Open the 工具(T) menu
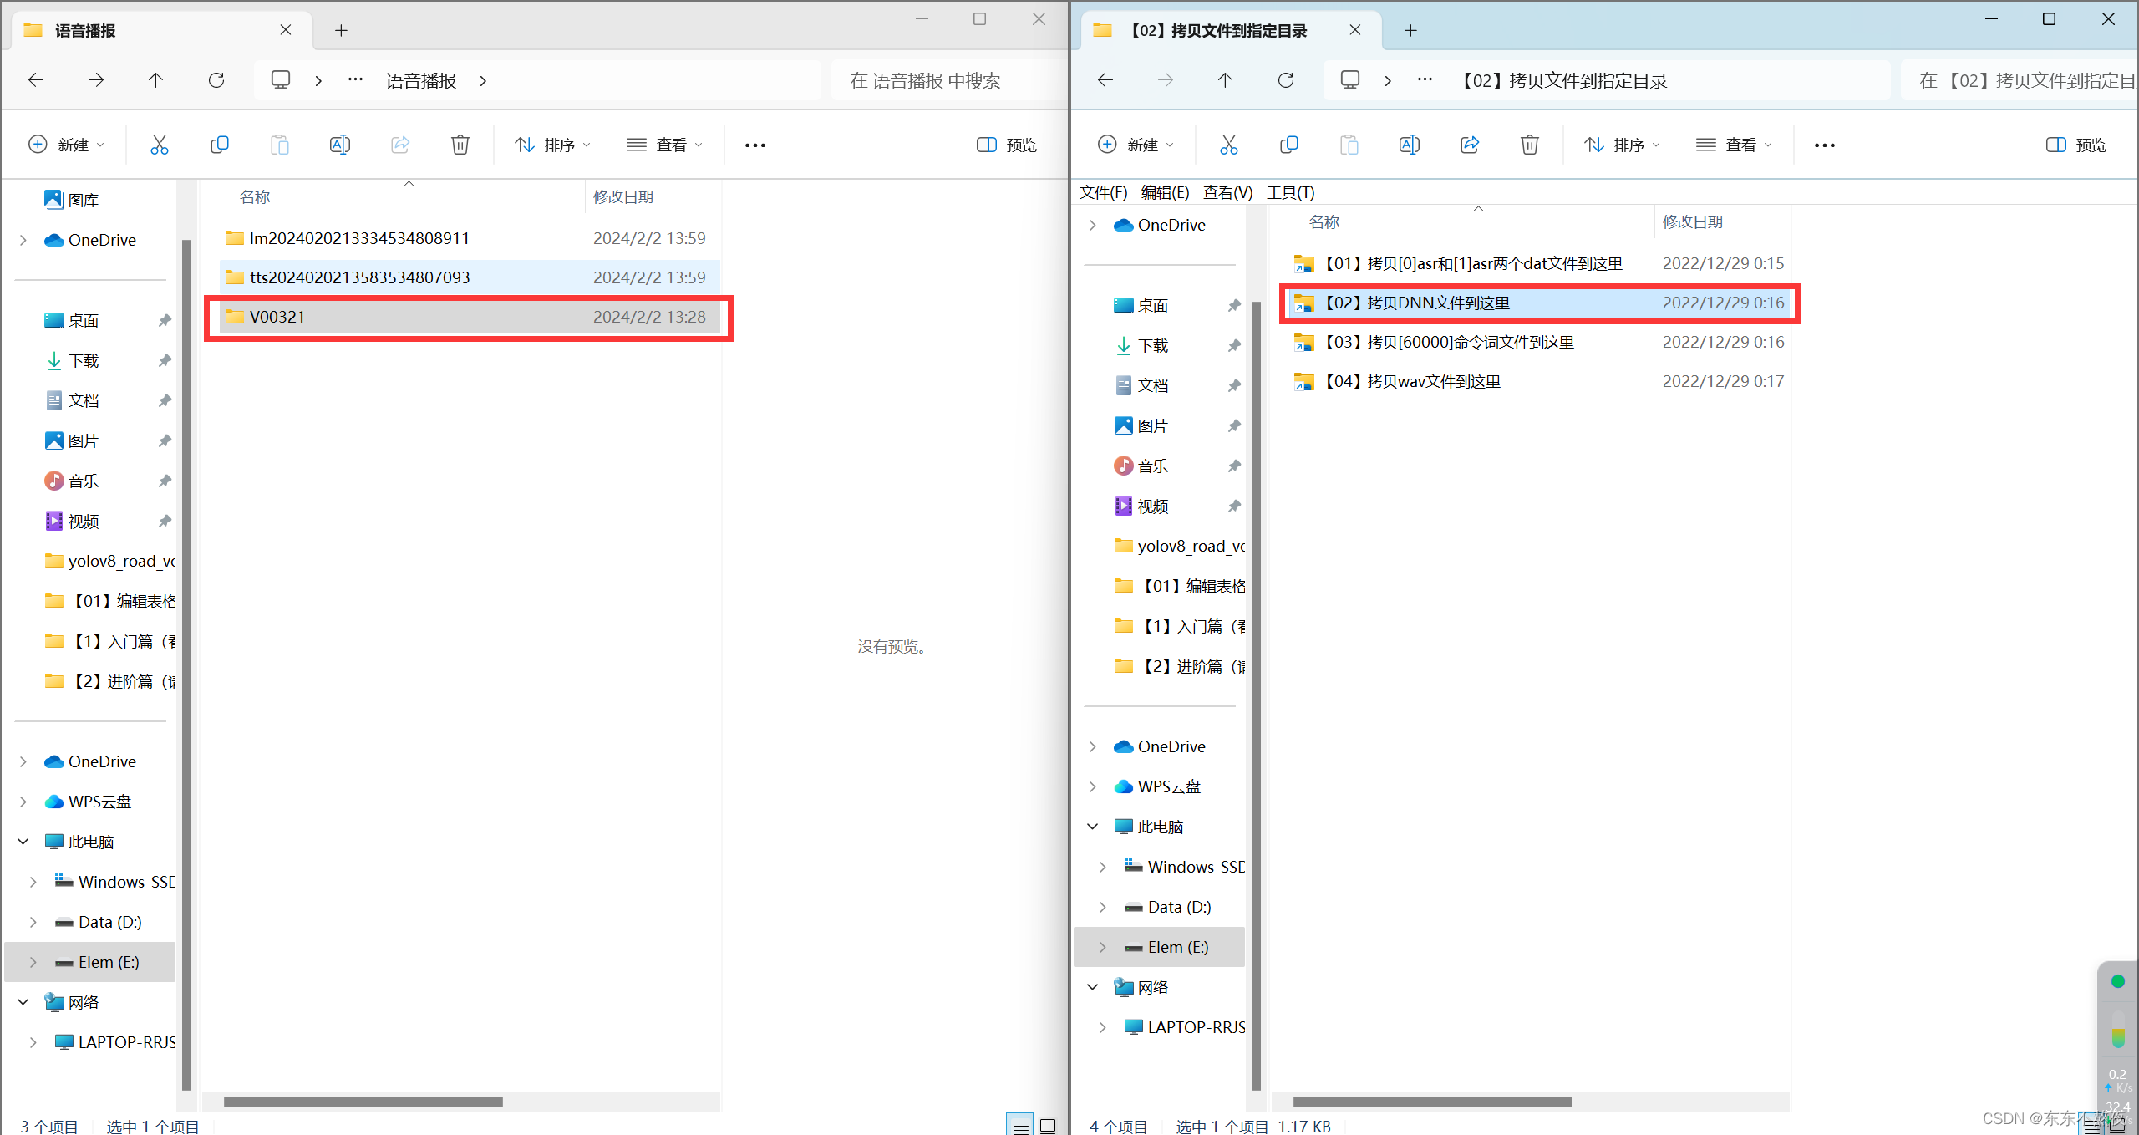 [1290, 192]
